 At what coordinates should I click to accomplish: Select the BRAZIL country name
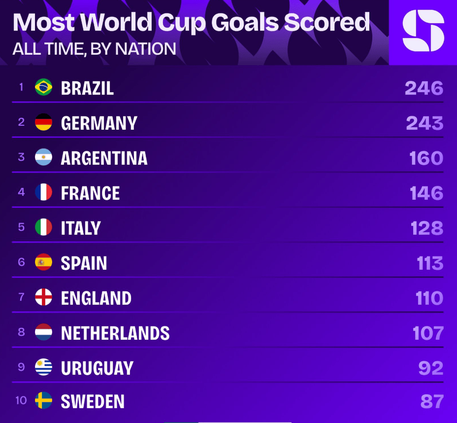tap(87, 88)
